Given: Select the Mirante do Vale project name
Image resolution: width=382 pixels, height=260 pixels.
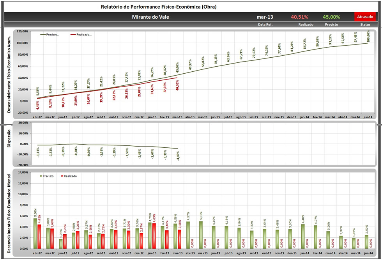Looking at the screenshot, I should [150, 17].
